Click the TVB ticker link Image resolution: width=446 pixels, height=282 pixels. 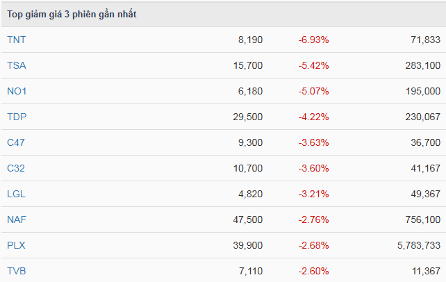[17, 271]
